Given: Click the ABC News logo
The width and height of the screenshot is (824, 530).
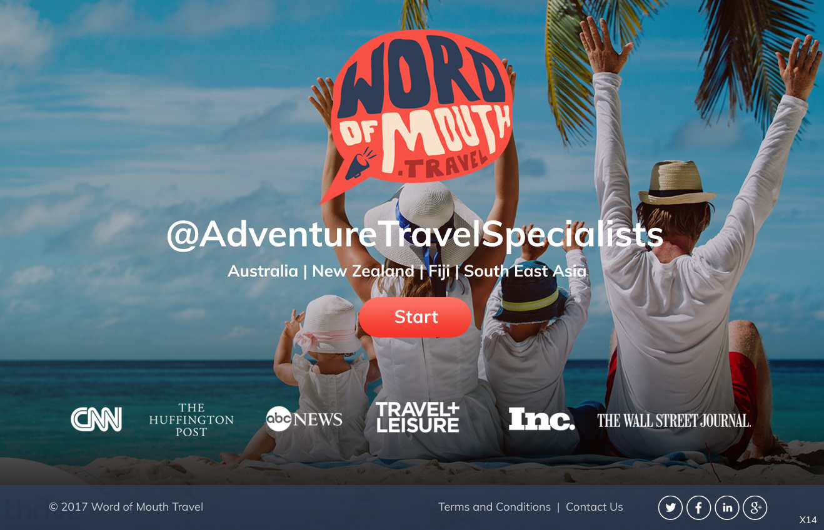Looking at the screenshot, I should [x=304, y=419].
